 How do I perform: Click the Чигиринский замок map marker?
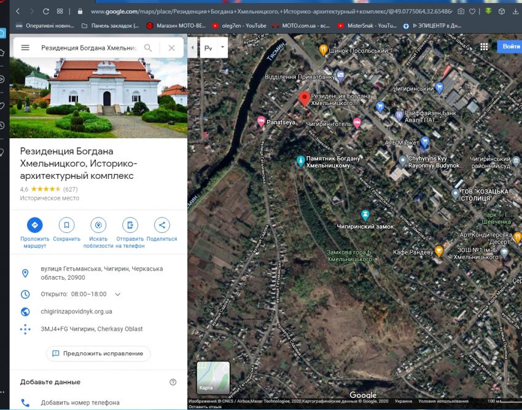click(365, 215)
